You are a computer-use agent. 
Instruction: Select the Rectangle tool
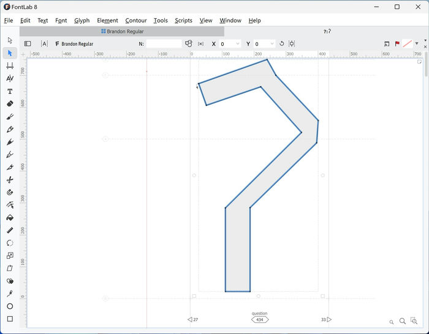pos(10,319)
